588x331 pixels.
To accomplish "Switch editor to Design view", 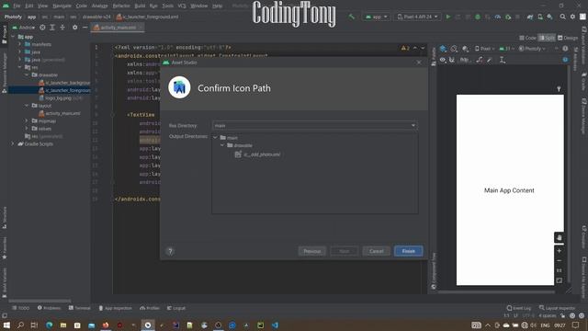I will pyautogui.click(x=568, y=38).
